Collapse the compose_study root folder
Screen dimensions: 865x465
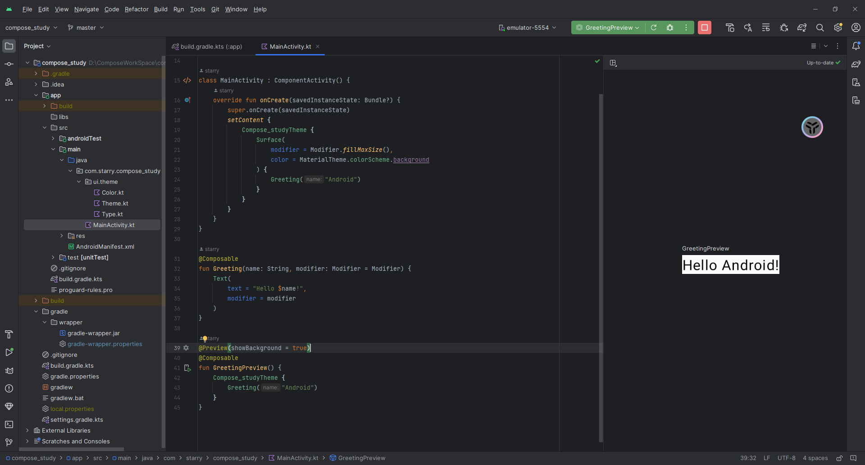click(27, 63)
